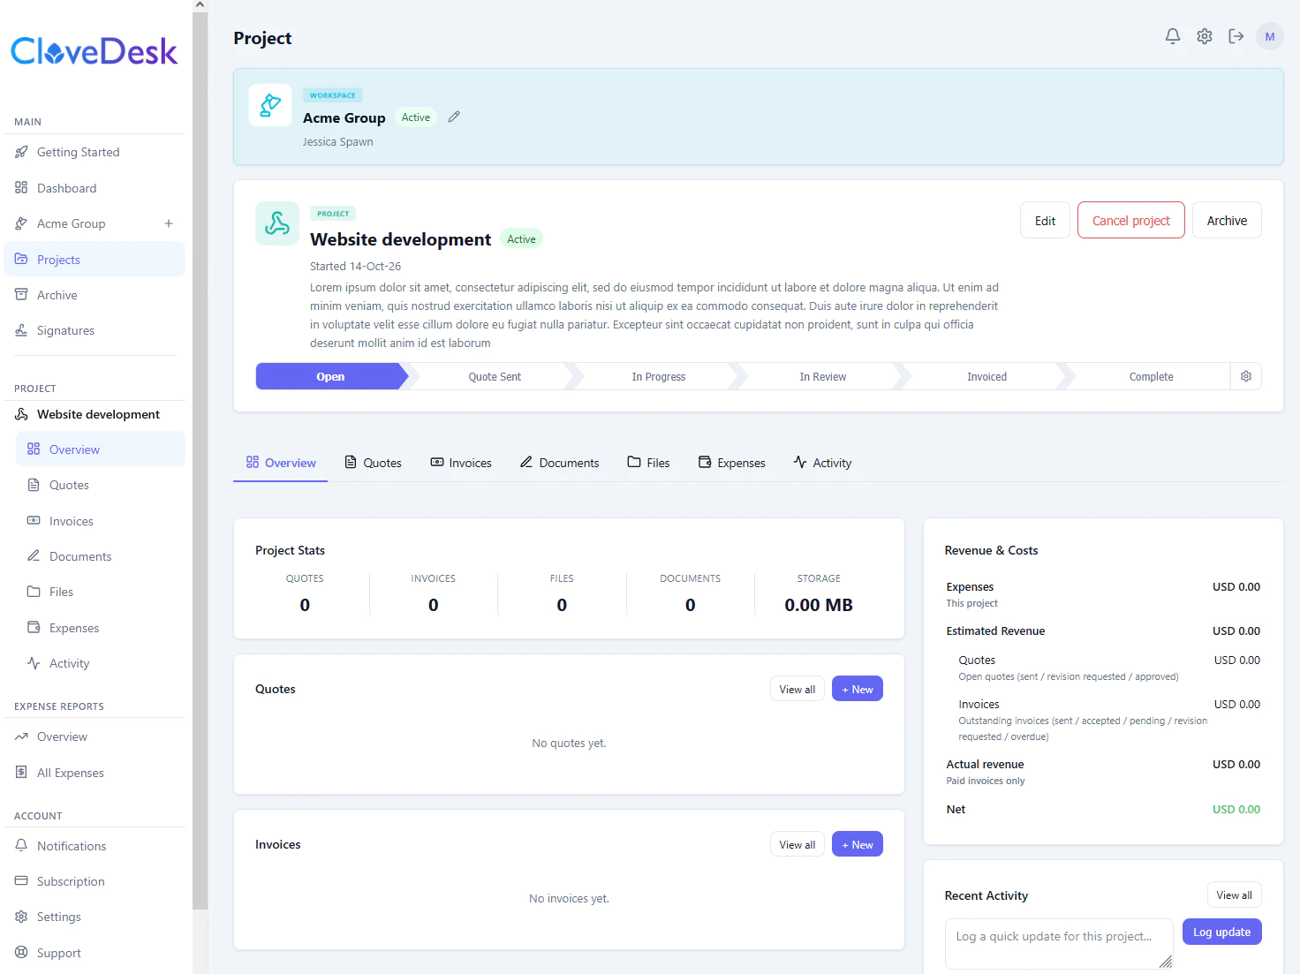Open Expenses under the sidebar project section
The width and height of the screenshot is (1300, 974).
tap(101, 628)
